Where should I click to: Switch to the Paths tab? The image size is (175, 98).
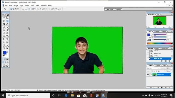(165, 66)
